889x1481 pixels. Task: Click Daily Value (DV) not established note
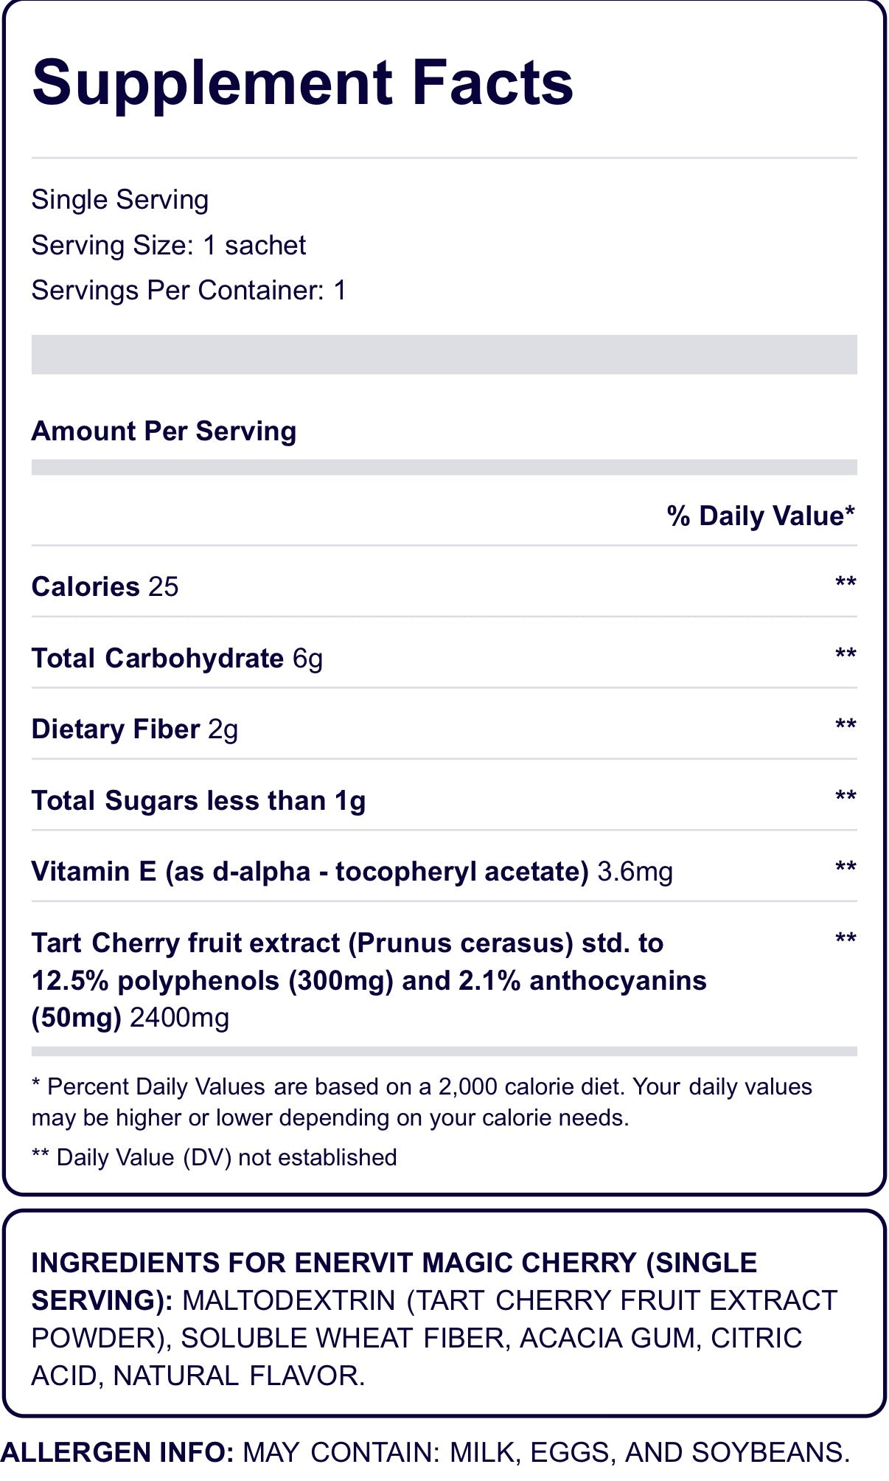(x=214, y=1157)
